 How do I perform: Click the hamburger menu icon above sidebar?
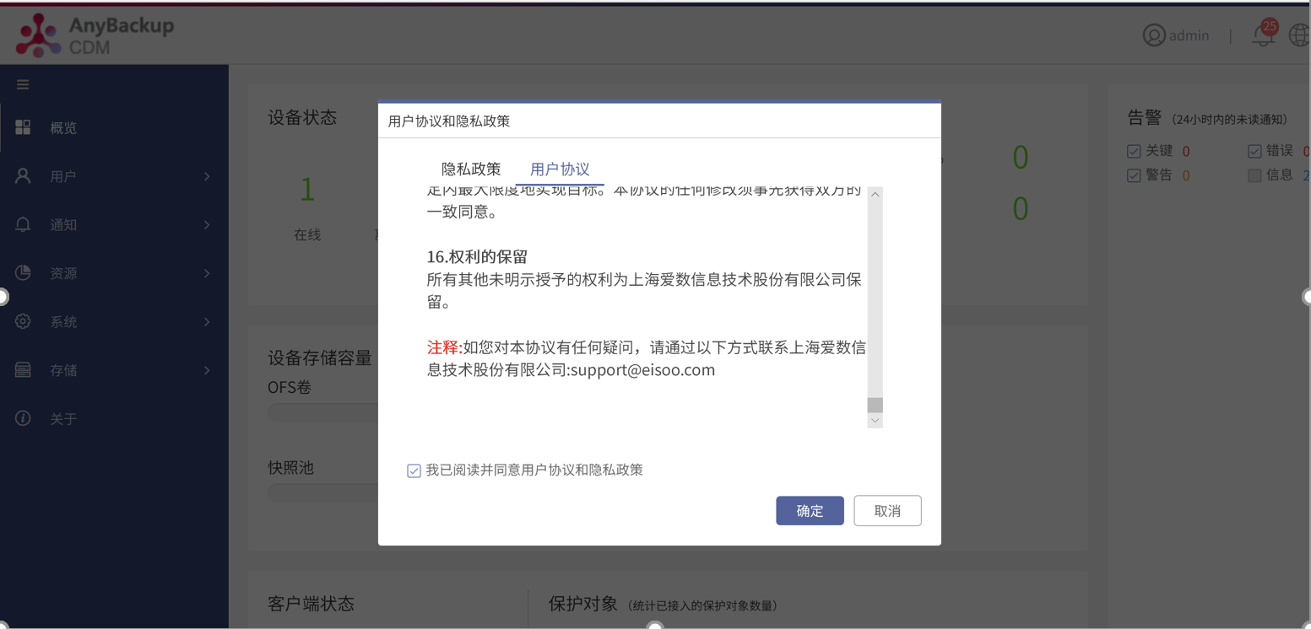(x=23, y=83)
